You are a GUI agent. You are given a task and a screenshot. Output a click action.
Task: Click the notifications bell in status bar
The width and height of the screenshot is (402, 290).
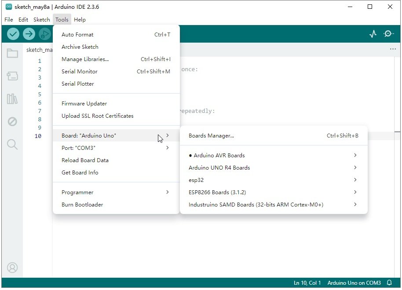[x=389, y=283]
